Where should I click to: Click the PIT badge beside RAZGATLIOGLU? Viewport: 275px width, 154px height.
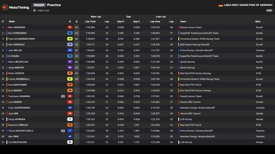click(x=63, y=130)
